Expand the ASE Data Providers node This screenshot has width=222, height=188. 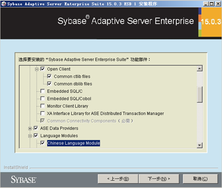30,129
